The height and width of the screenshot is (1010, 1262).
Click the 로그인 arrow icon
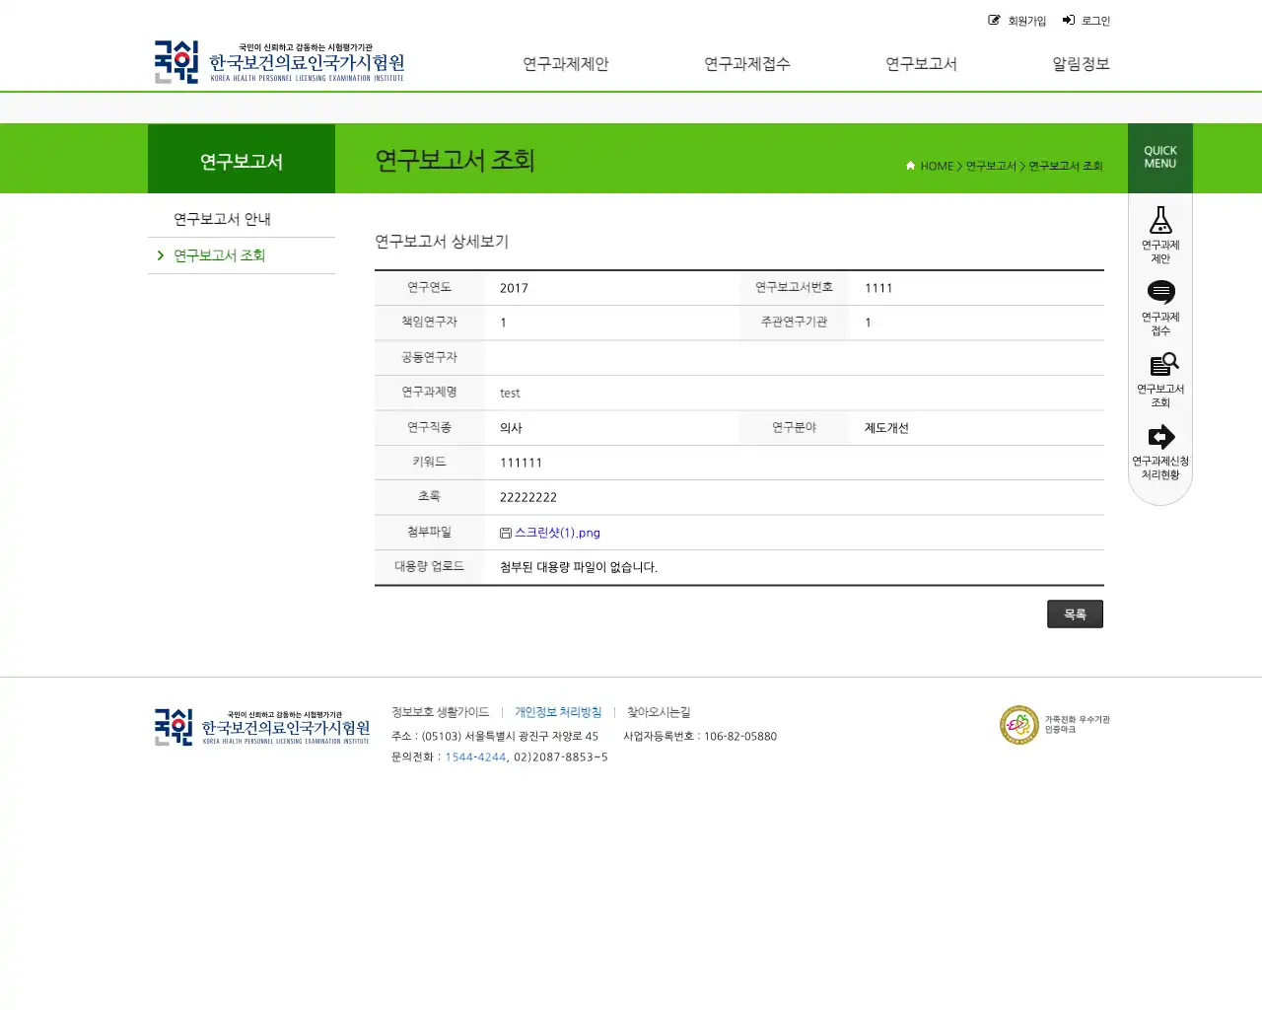[1068, 20]
